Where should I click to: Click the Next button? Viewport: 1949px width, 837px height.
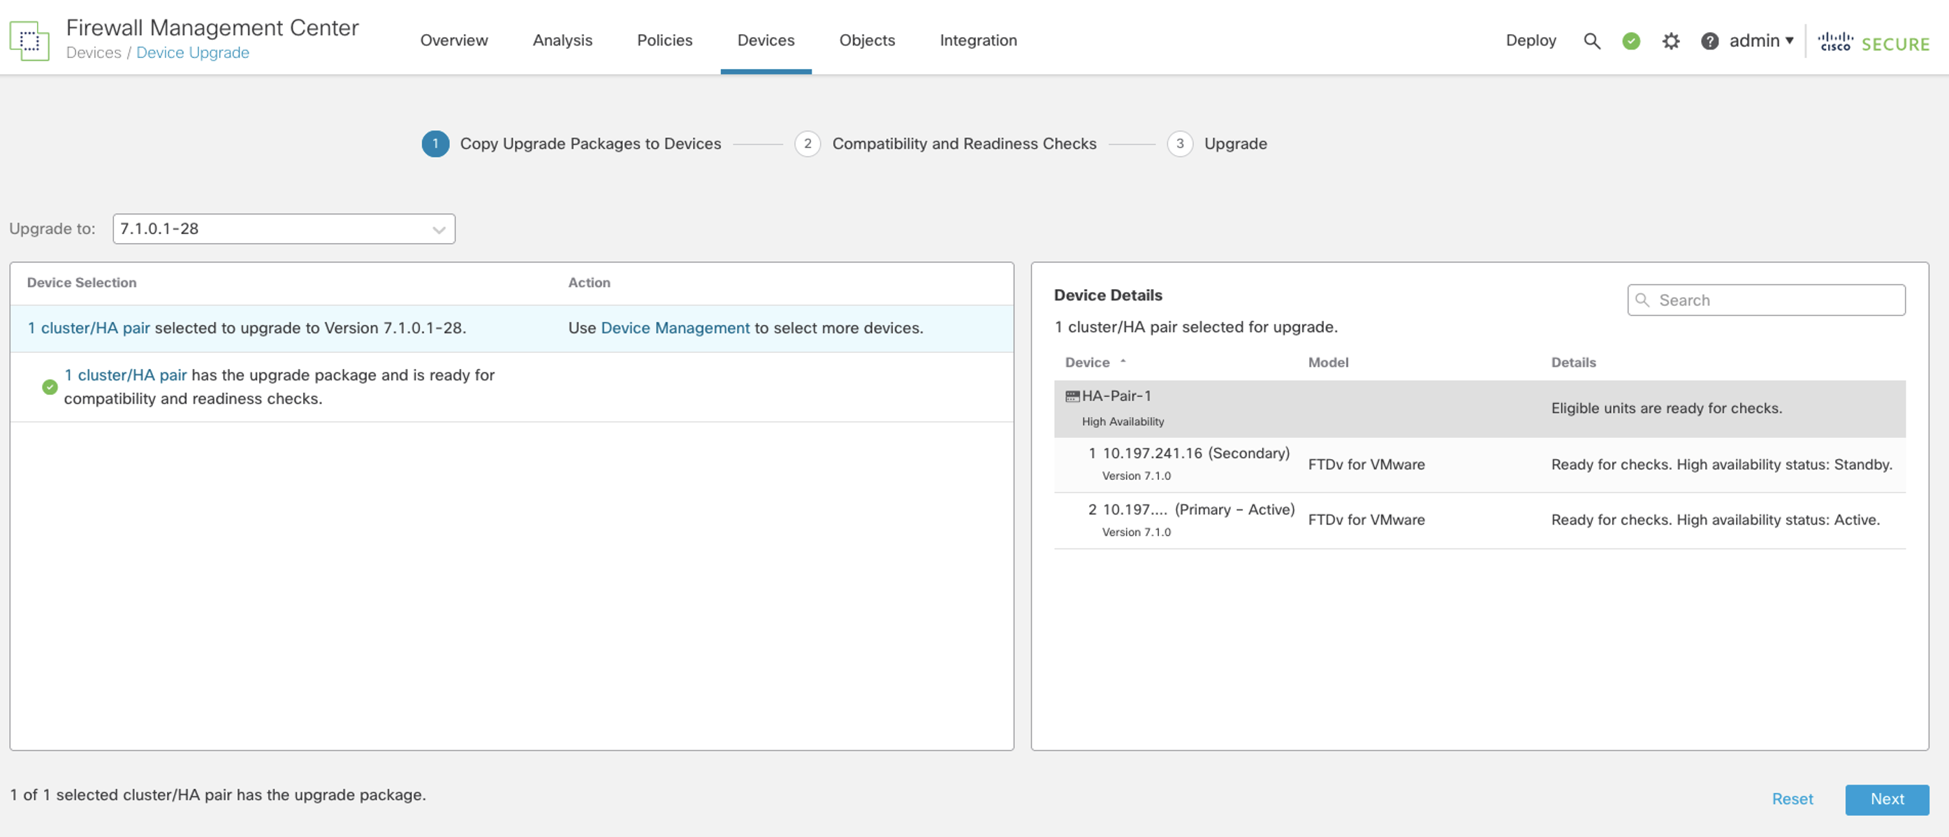pos(1887,799)
